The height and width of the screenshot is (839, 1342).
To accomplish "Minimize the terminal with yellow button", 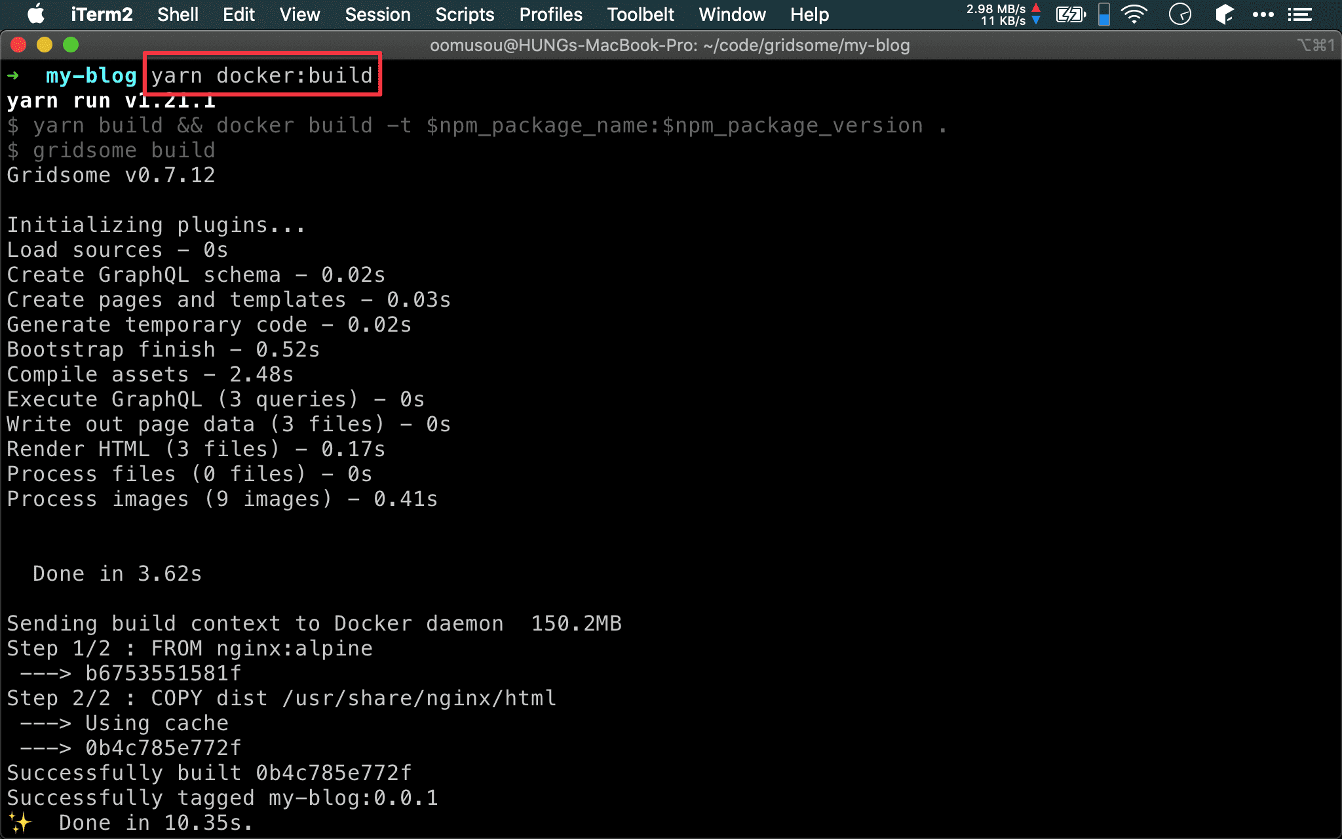I will tap(45, 45).
